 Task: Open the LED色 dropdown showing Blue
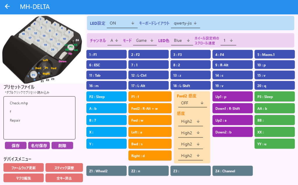click(x=182, y=40)
